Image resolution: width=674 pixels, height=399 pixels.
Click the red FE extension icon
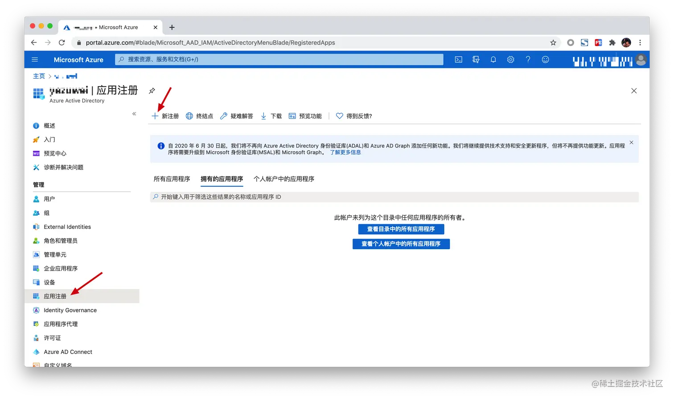[x=598, y=42]
